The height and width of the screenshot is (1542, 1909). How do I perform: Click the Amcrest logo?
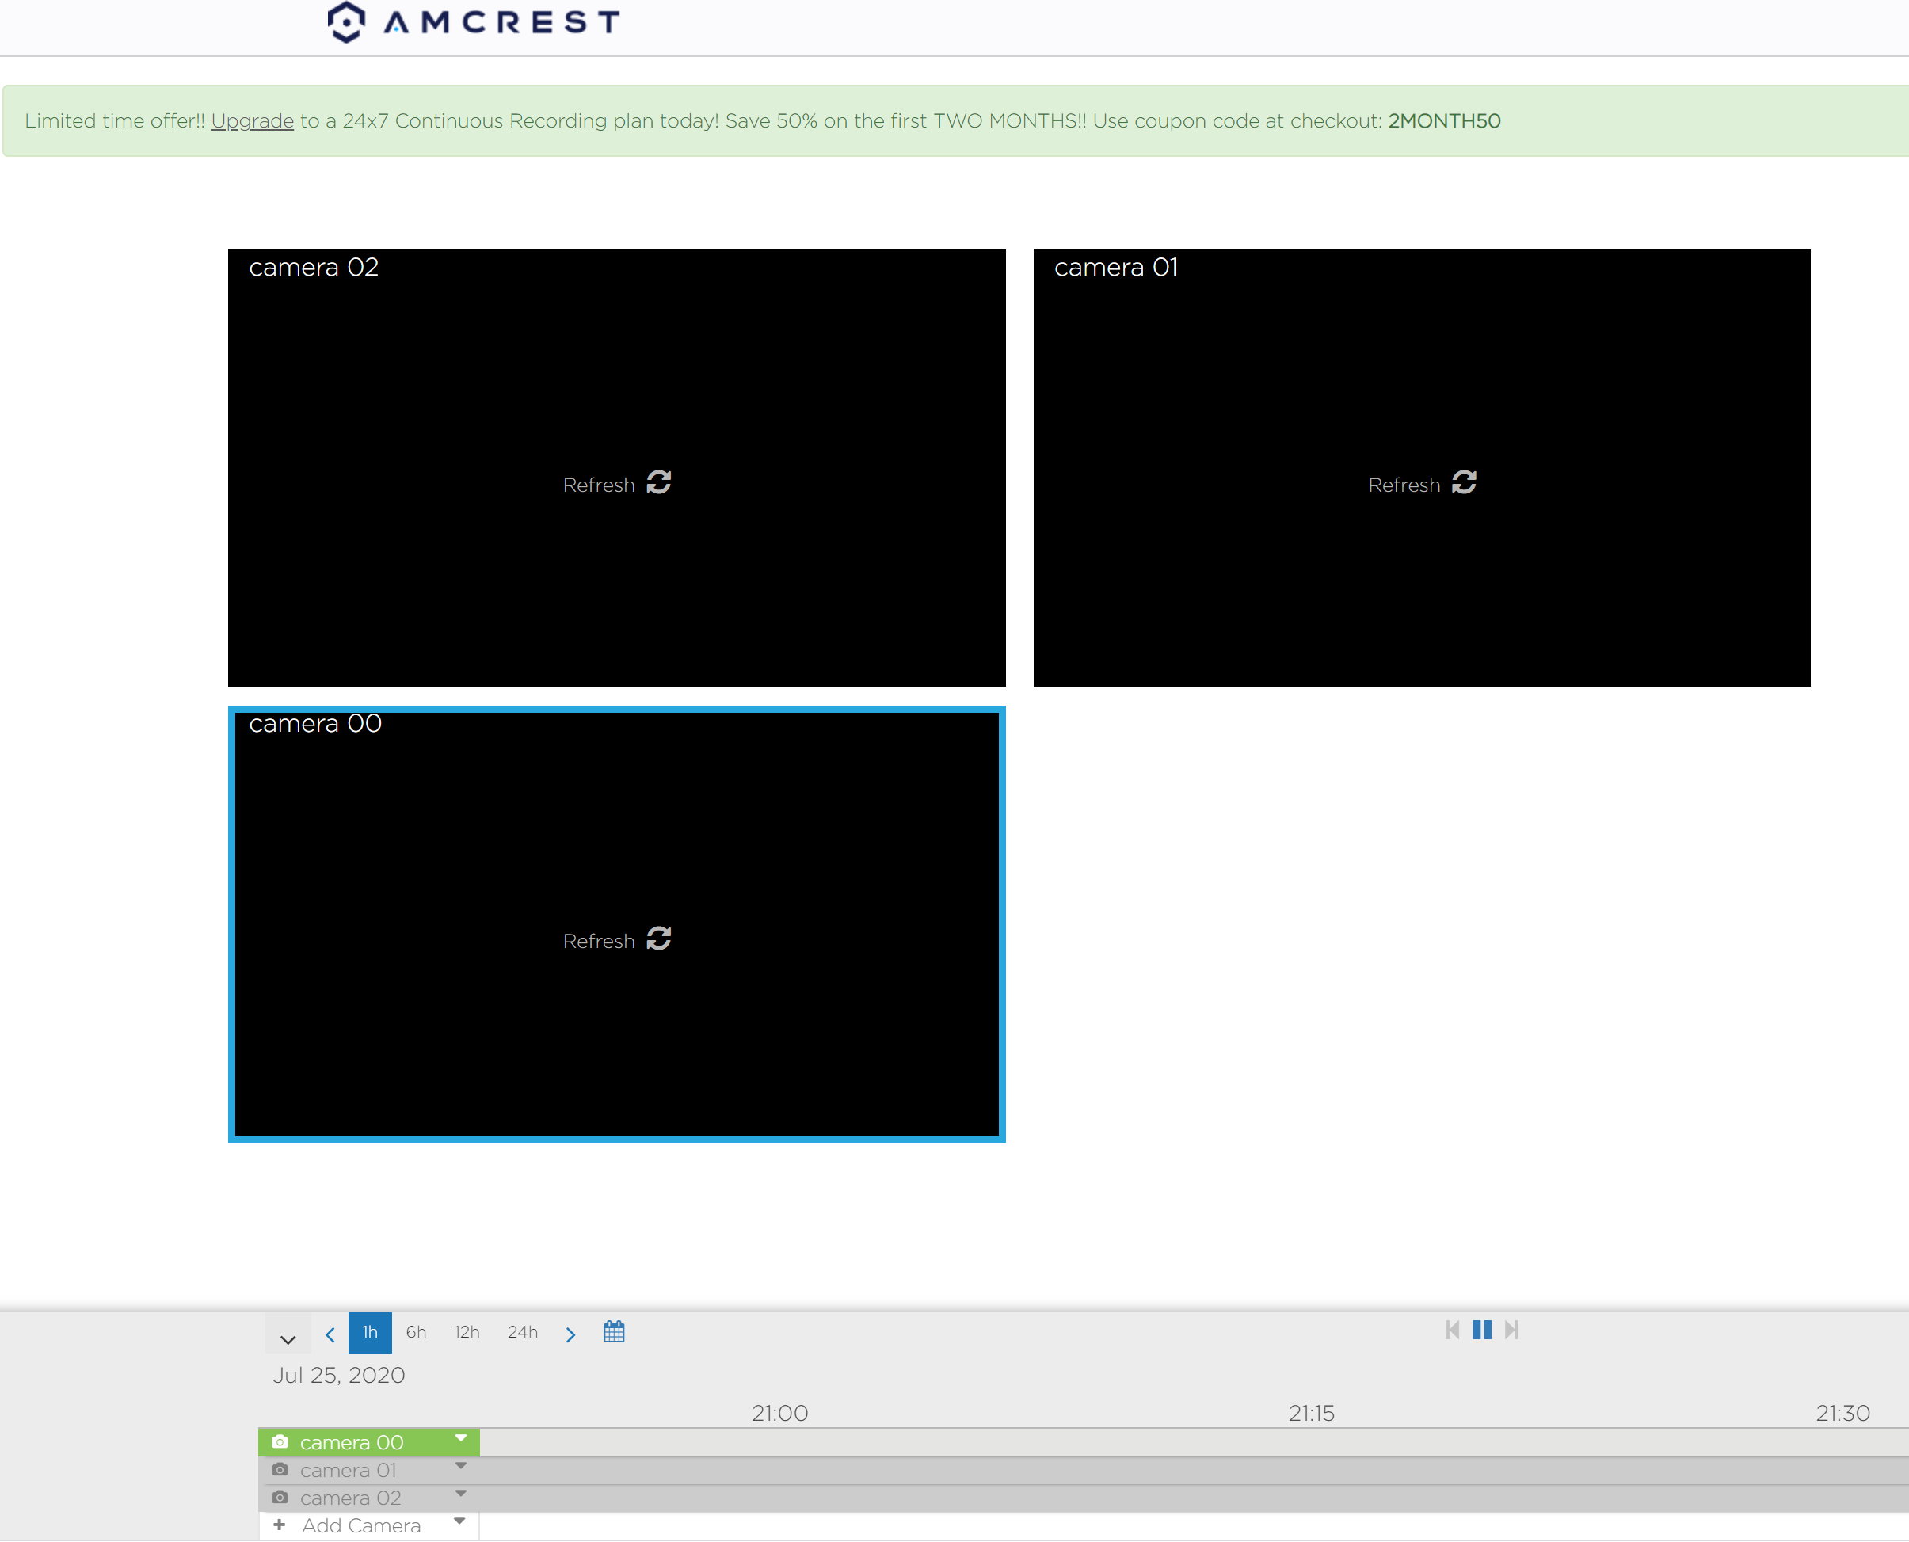click(x=474, y=21)
